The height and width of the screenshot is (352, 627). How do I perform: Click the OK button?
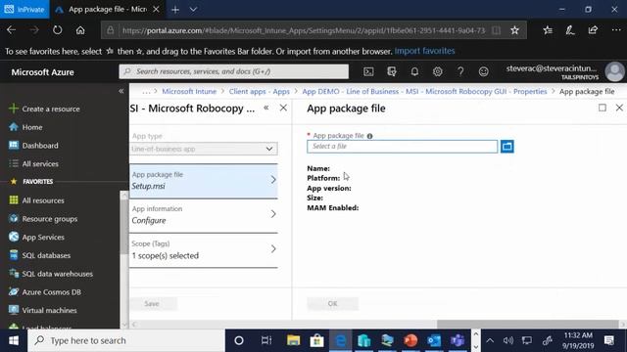coord(332,304)
